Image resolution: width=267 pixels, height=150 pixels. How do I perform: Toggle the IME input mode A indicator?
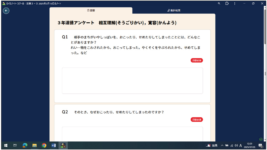coord(241,145)
